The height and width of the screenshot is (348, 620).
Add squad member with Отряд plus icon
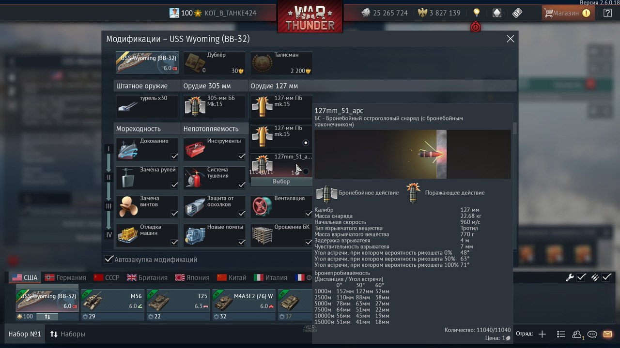[542, 334]
